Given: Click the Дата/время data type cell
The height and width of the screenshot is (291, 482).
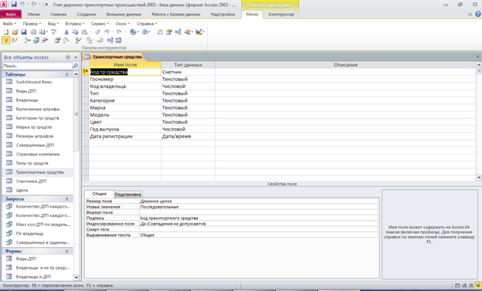Looking at the screenshot, I should tap(188, 136).
